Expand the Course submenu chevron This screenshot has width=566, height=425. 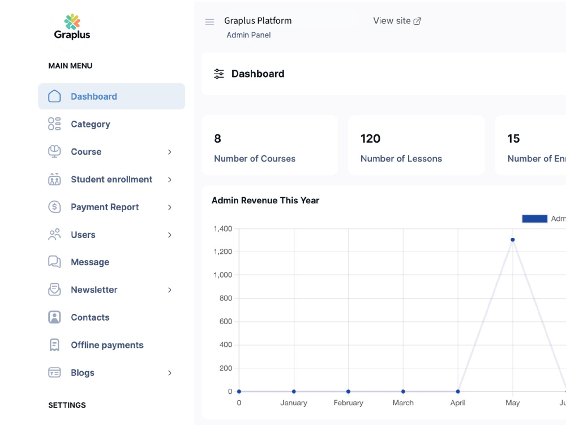[170, 152]
